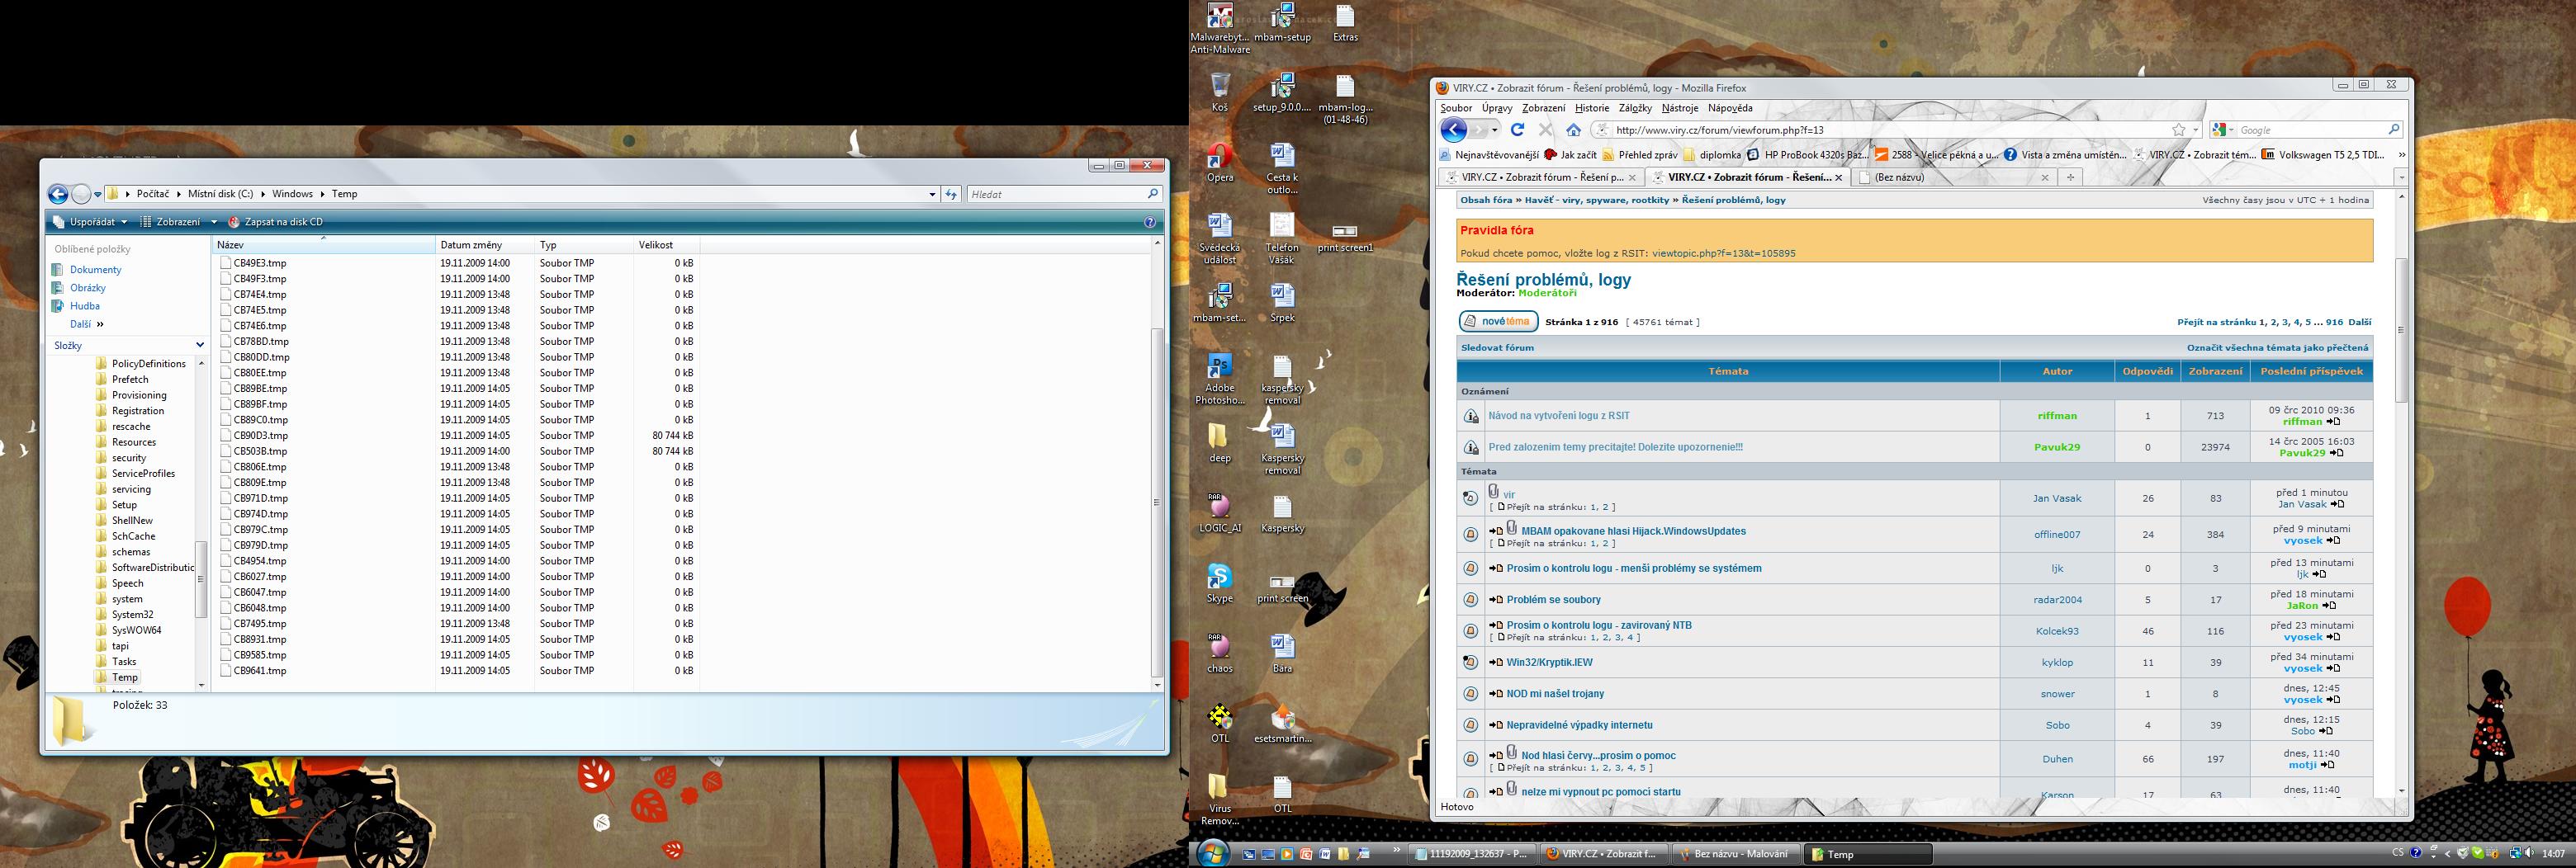The image size is (2576, 868).
Task: Open the Uspořádat dropdown menu
Action: 90,222
